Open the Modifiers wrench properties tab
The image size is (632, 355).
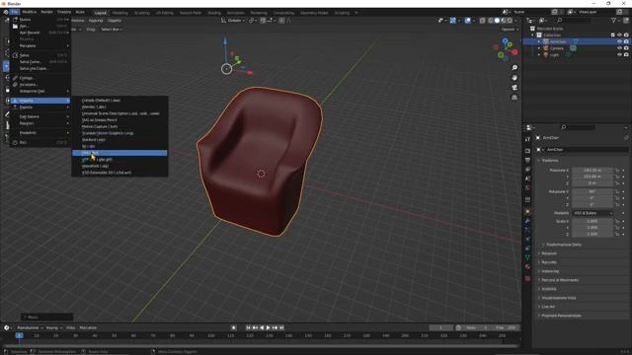pyautogui.click(x=527, y=221)
